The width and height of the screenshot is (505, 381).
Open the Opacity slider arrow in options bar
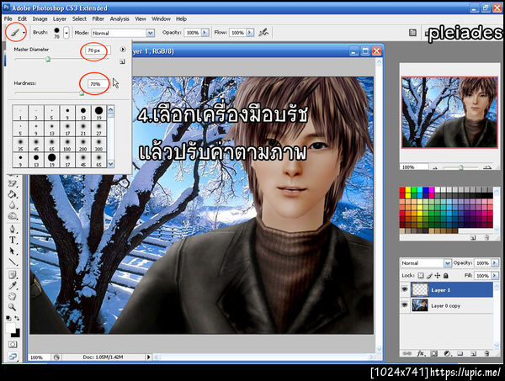[x=205, y=33]
